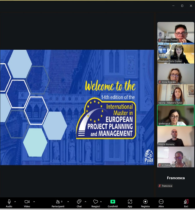
Task: Click Francesca's muted microphone icon
Action: point(160,186)
